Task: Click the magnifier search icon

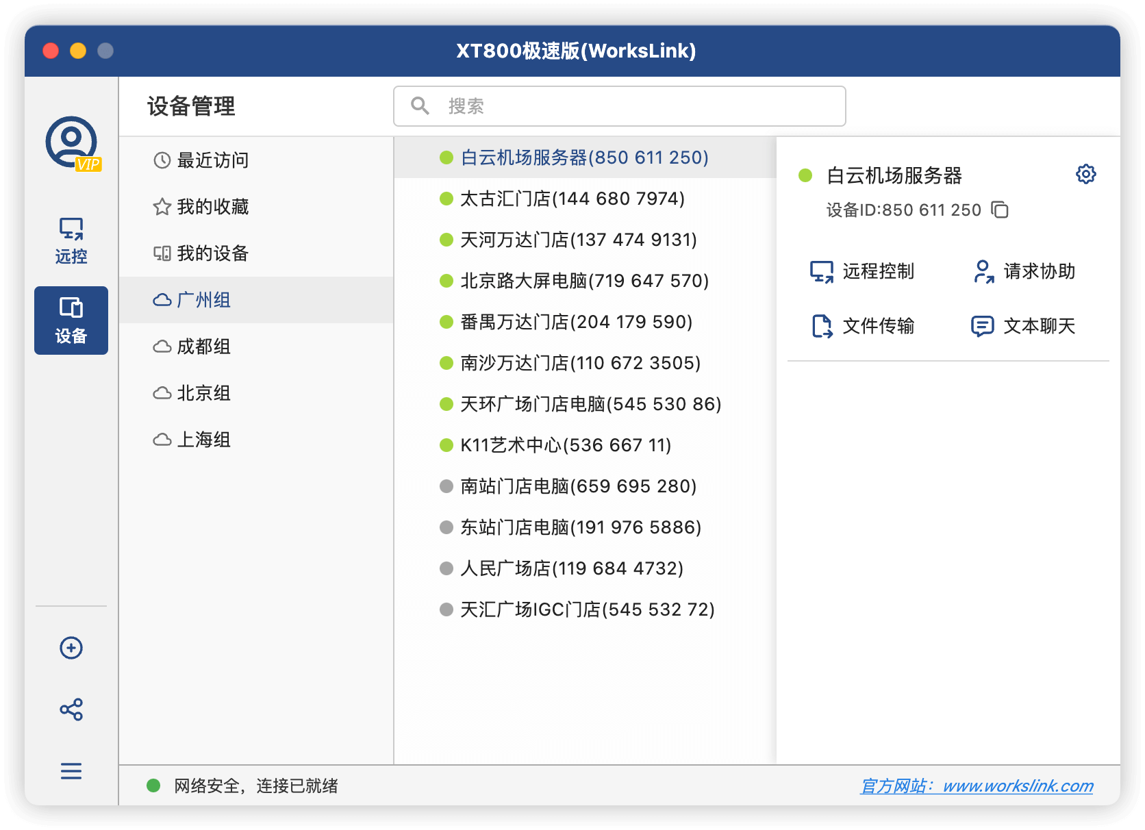Action: (420, 105)
